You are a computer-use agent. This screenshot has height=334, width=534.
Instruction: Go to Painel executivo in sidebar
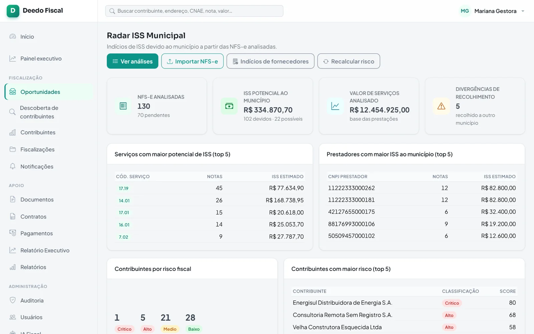(49, 58)
